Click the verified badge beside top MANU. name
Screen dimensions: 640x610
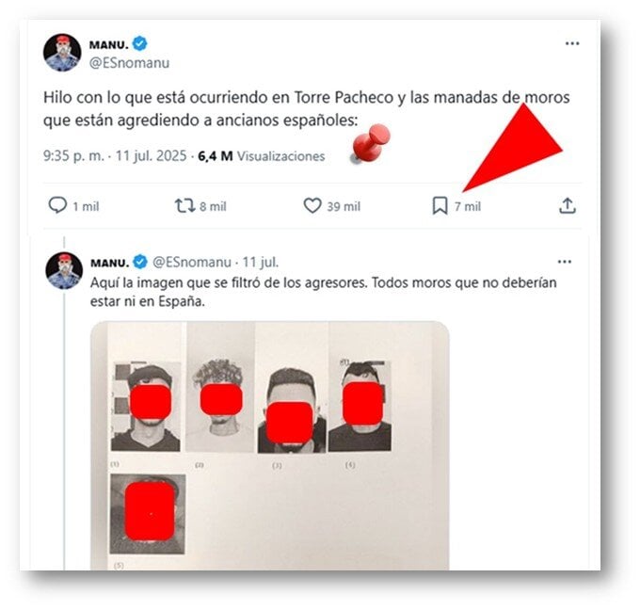click(x=140, y=43)
